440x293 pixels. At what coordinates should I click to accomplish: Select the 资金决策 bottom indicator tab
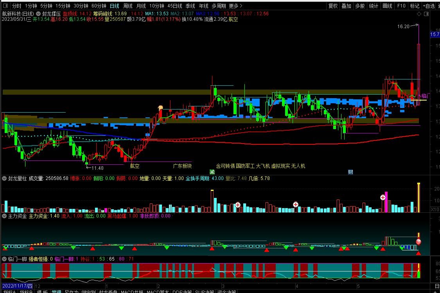227,291
